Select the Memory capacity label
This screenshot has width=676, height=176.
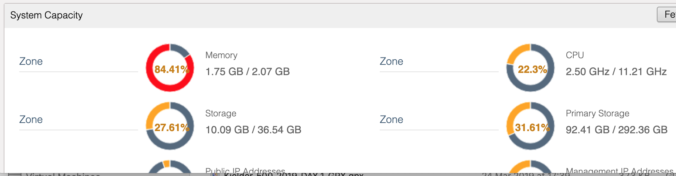point(221,55)
